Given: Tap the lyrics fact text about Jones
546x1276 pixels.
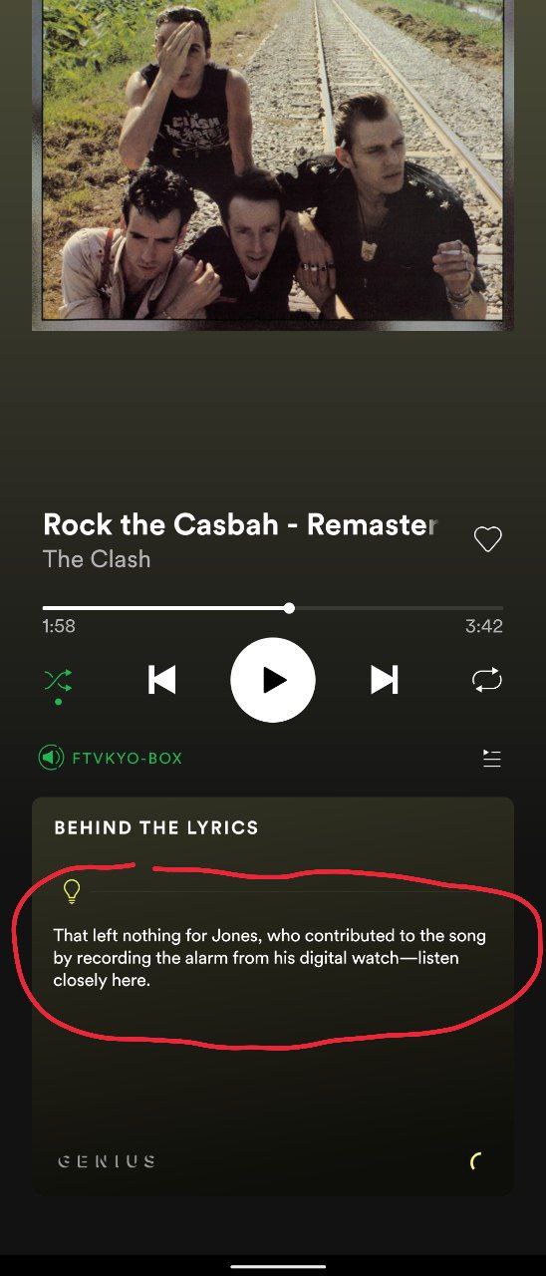Looking at the screenshot, I should click(270, 958).
